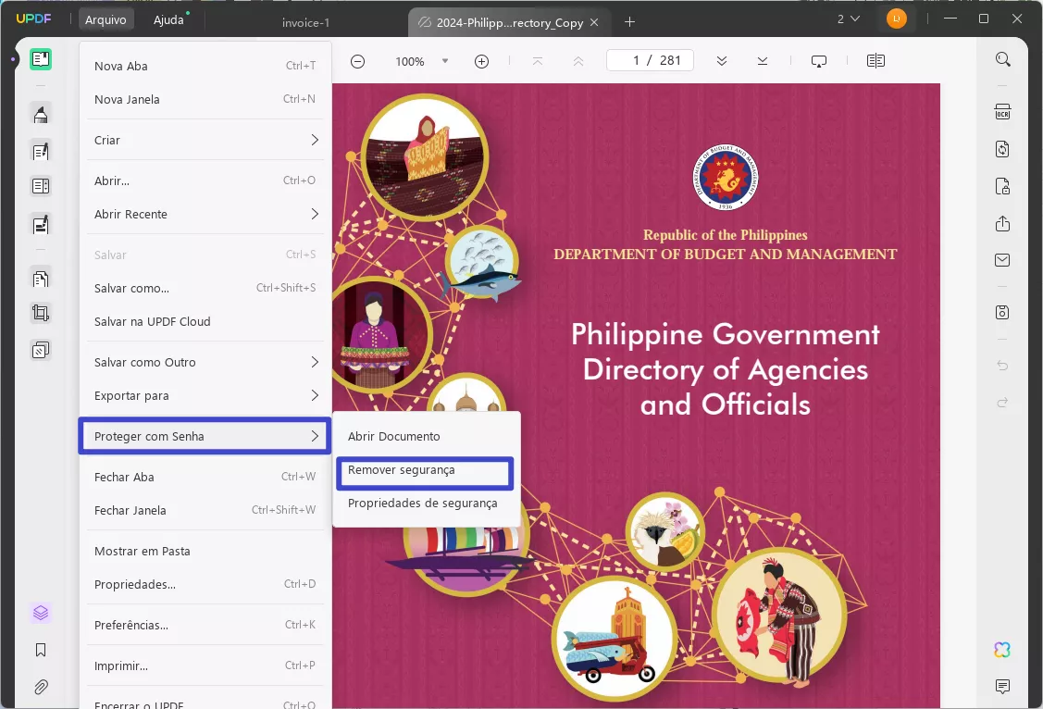The height and width of the screenshot is (709, 1043).
Task: Select the 2024-Philipp...rectory_Copy tab
Action: pyautogui.click(x=510, y=22)
